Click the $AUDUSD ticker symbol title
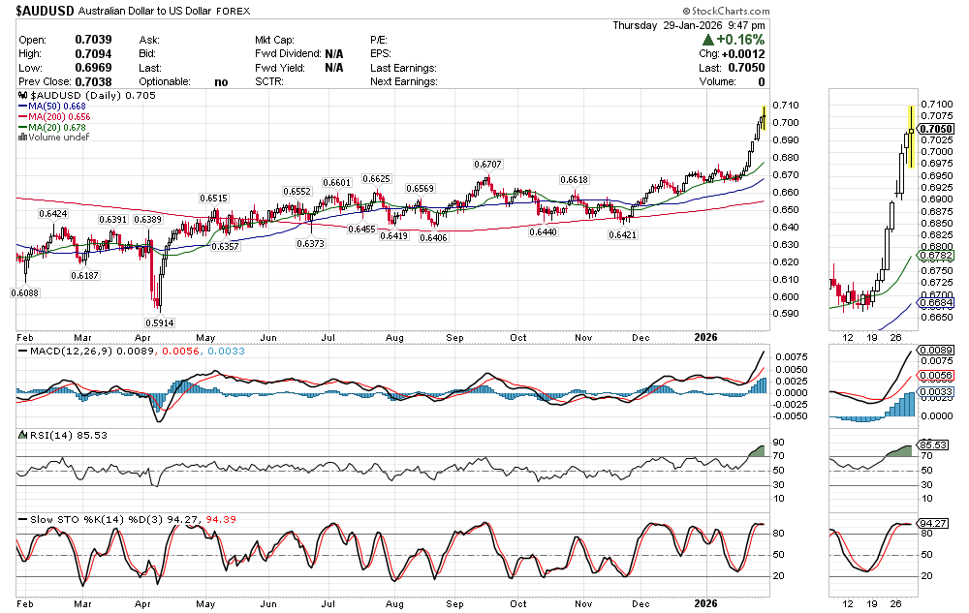Viewport: 969px width, 613px height. coord(45,11)
